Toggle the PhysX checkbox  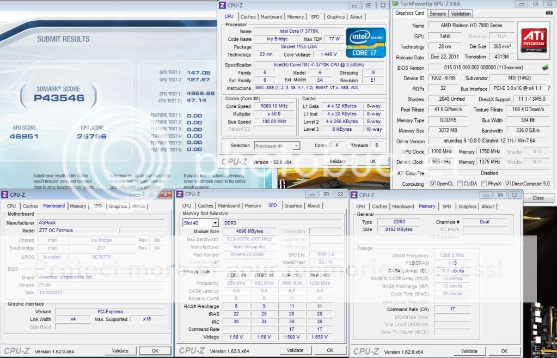click(484, 184)
